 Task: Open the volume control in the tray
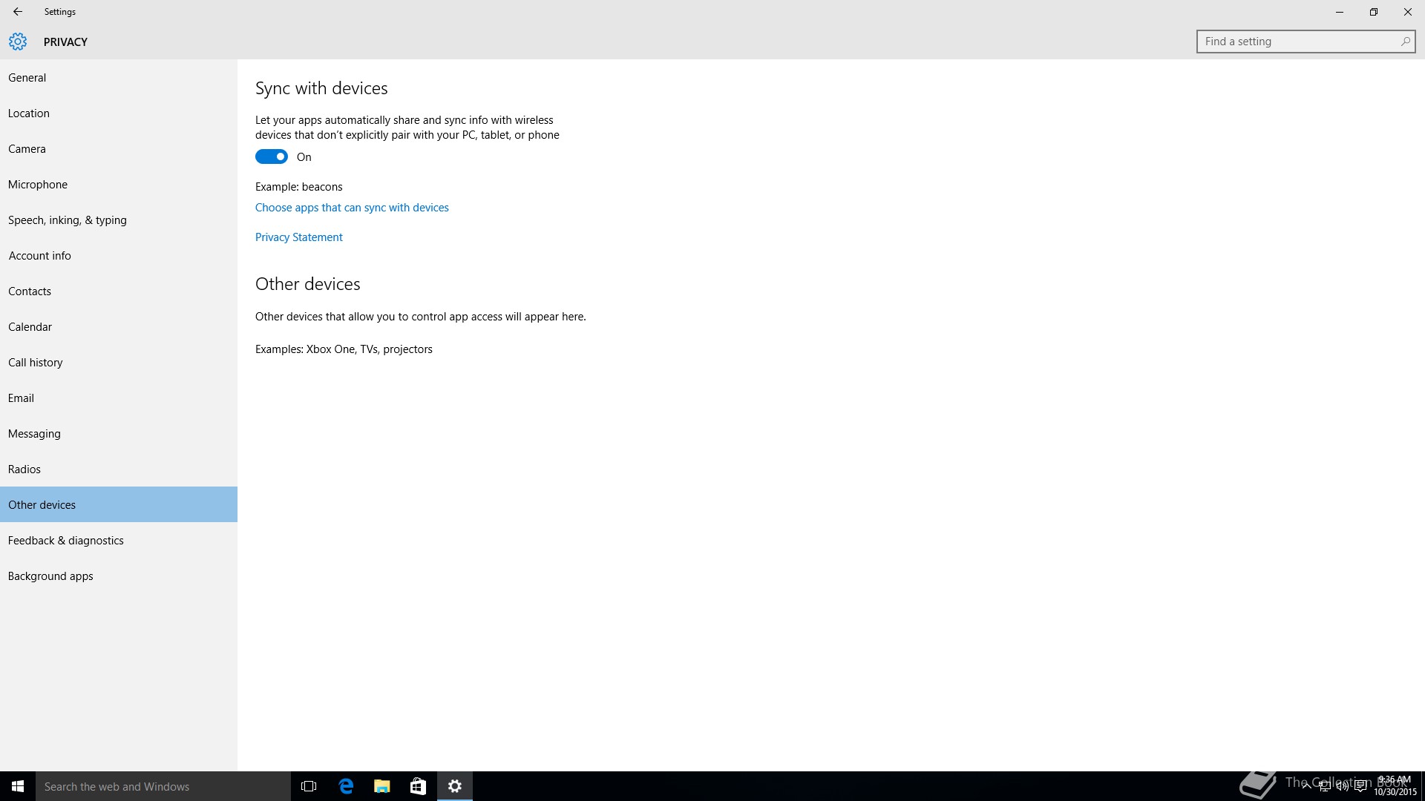[1342, 787]
